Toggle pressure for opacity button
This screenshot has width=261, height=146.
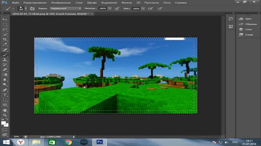point(117,9)
